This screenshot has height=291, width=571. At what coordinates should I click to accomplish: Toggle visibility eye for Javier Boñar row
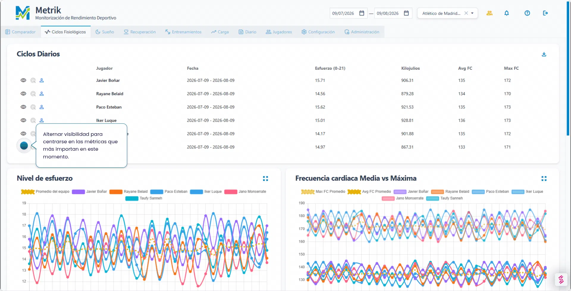pyautogui.click(x=23, y=80)
